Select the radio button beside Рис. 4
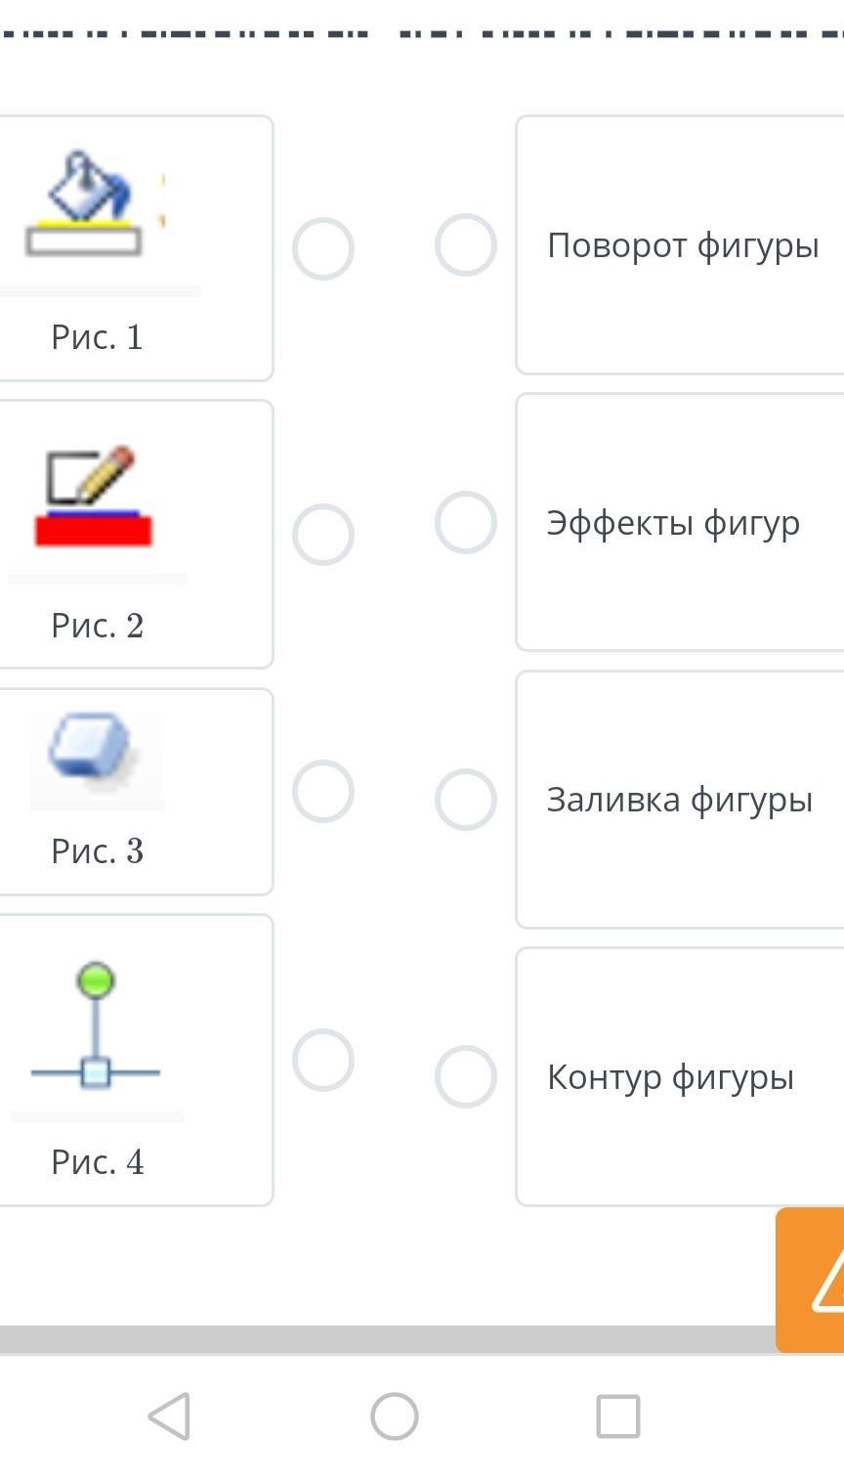 pos(323,1060)
